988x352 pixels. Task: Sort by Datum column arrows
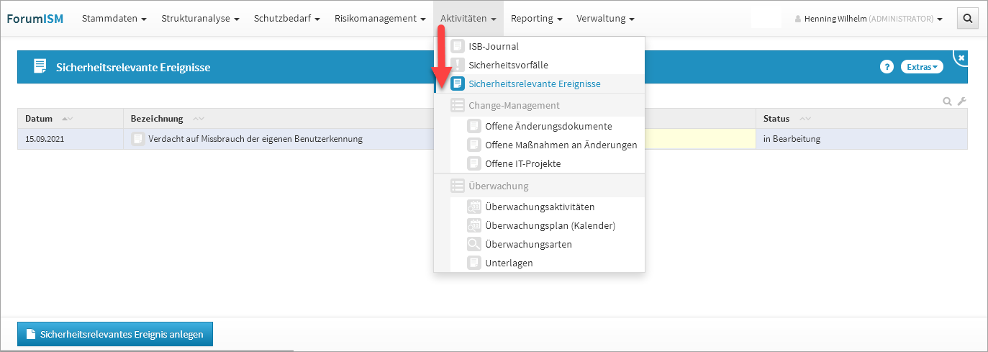click(x=68, y=119)
